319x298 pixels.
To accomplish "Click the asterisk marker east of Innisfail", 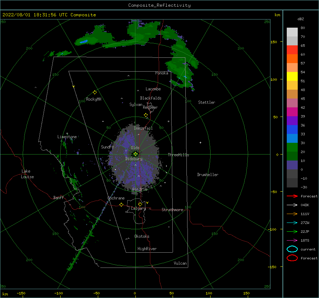I will coord(168,122).
